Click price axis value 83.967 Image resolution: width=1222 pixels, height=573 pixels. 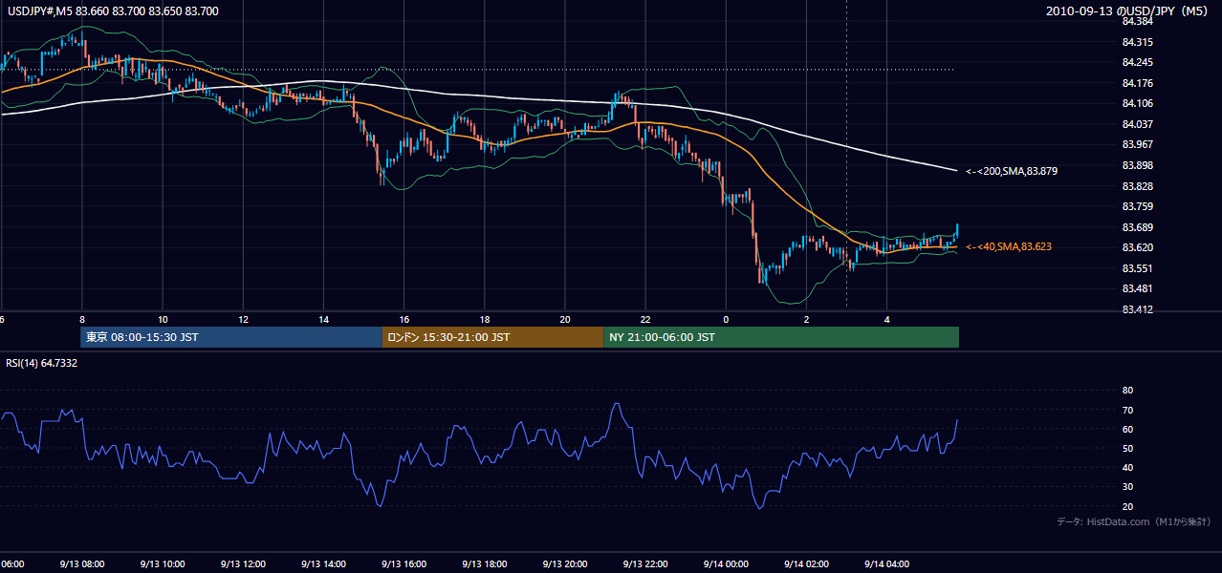1137,144
